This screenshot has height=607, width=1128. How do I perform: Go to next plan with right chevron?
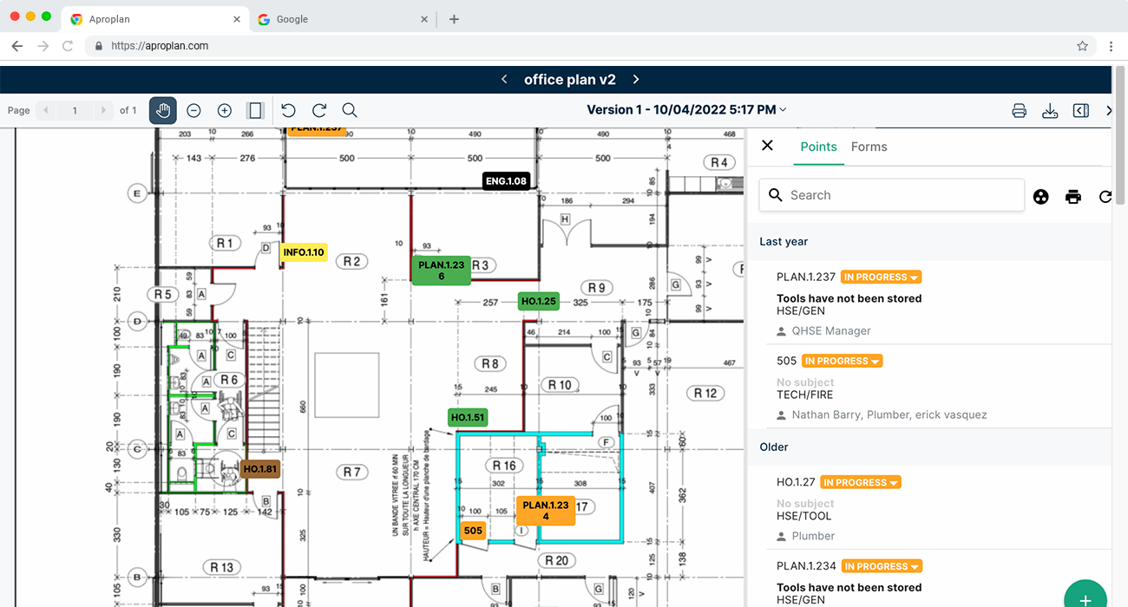point(636,79)
